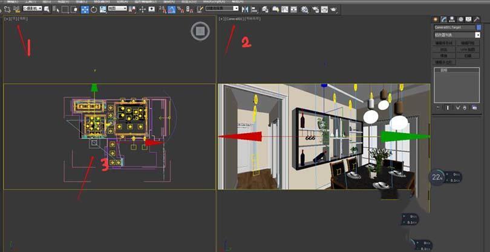Switch to the Display command panel tab
The image size is (490, 252).
(x=468, y=19)
